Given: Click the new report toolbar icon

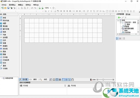Looking at the screenshot, I should [3, 8].
